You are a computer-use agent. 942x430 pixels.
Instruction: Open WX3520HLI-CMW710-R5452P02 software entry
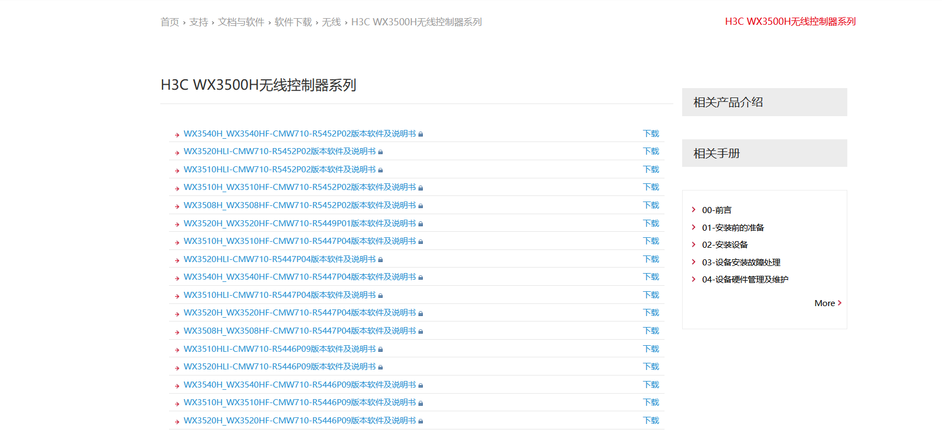[280, 151]
